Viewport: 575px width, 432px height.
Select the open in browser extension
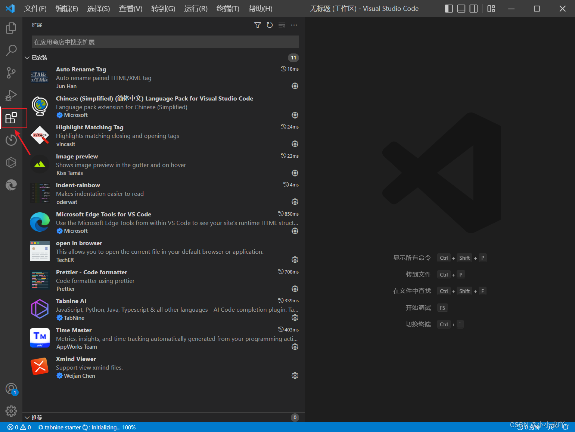tap(164, 252)
